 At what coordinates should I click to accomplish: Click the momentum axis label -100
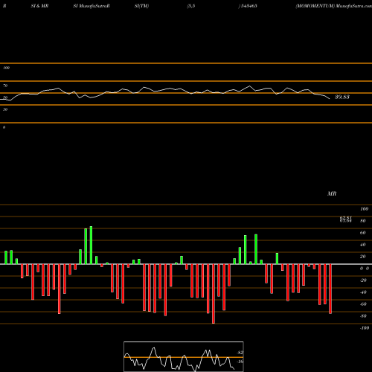(365, 328)
